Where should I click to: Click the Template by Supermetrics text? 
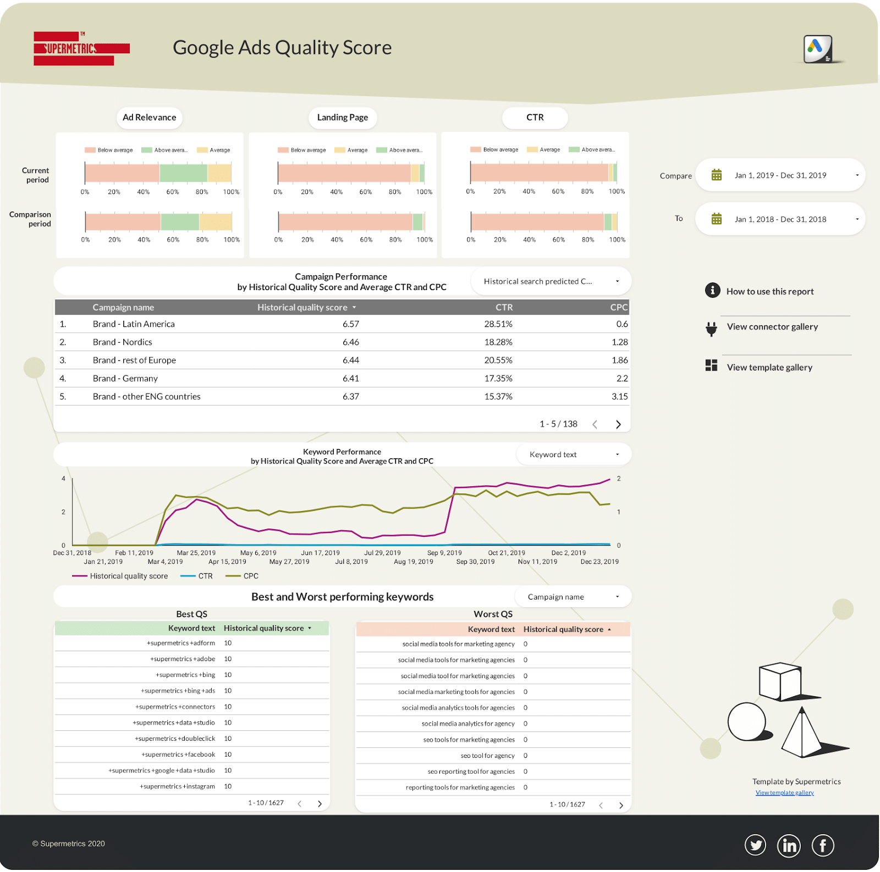796,781
